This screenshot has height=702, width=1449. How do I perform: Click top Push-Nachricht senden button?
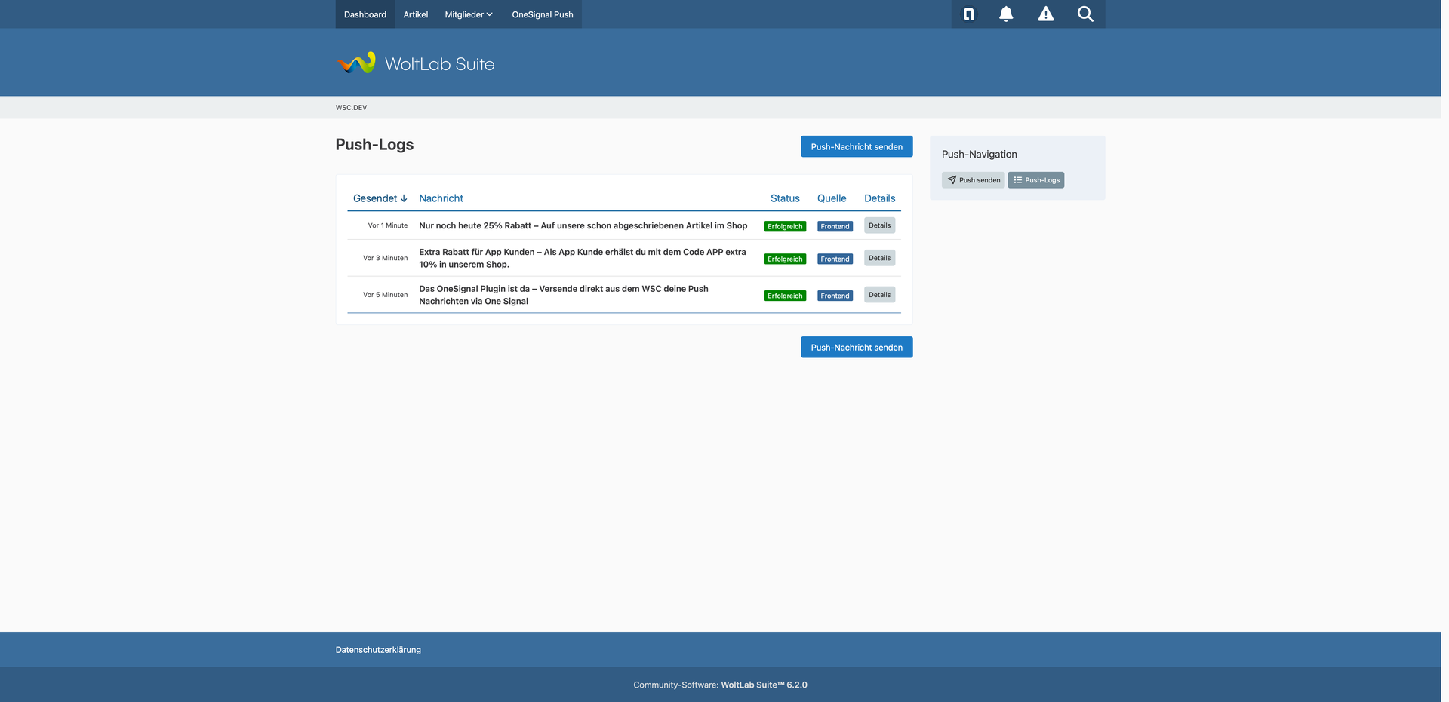coord(856,147)
